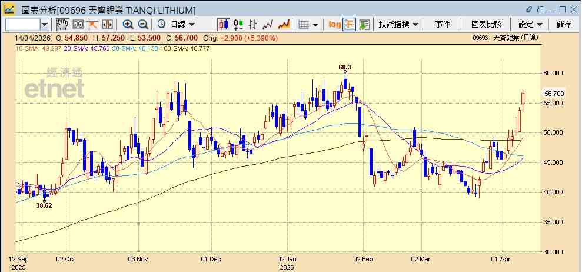The image size is (582, 272).
Task: Click the L: 53.500 low value
Action: point(145,38)
